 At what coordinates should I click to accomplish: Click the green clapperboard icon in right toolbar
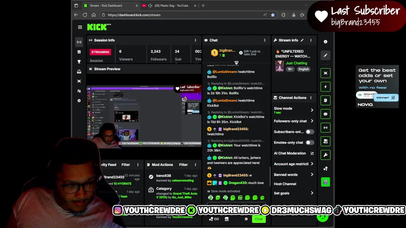(x=325, y=182)
